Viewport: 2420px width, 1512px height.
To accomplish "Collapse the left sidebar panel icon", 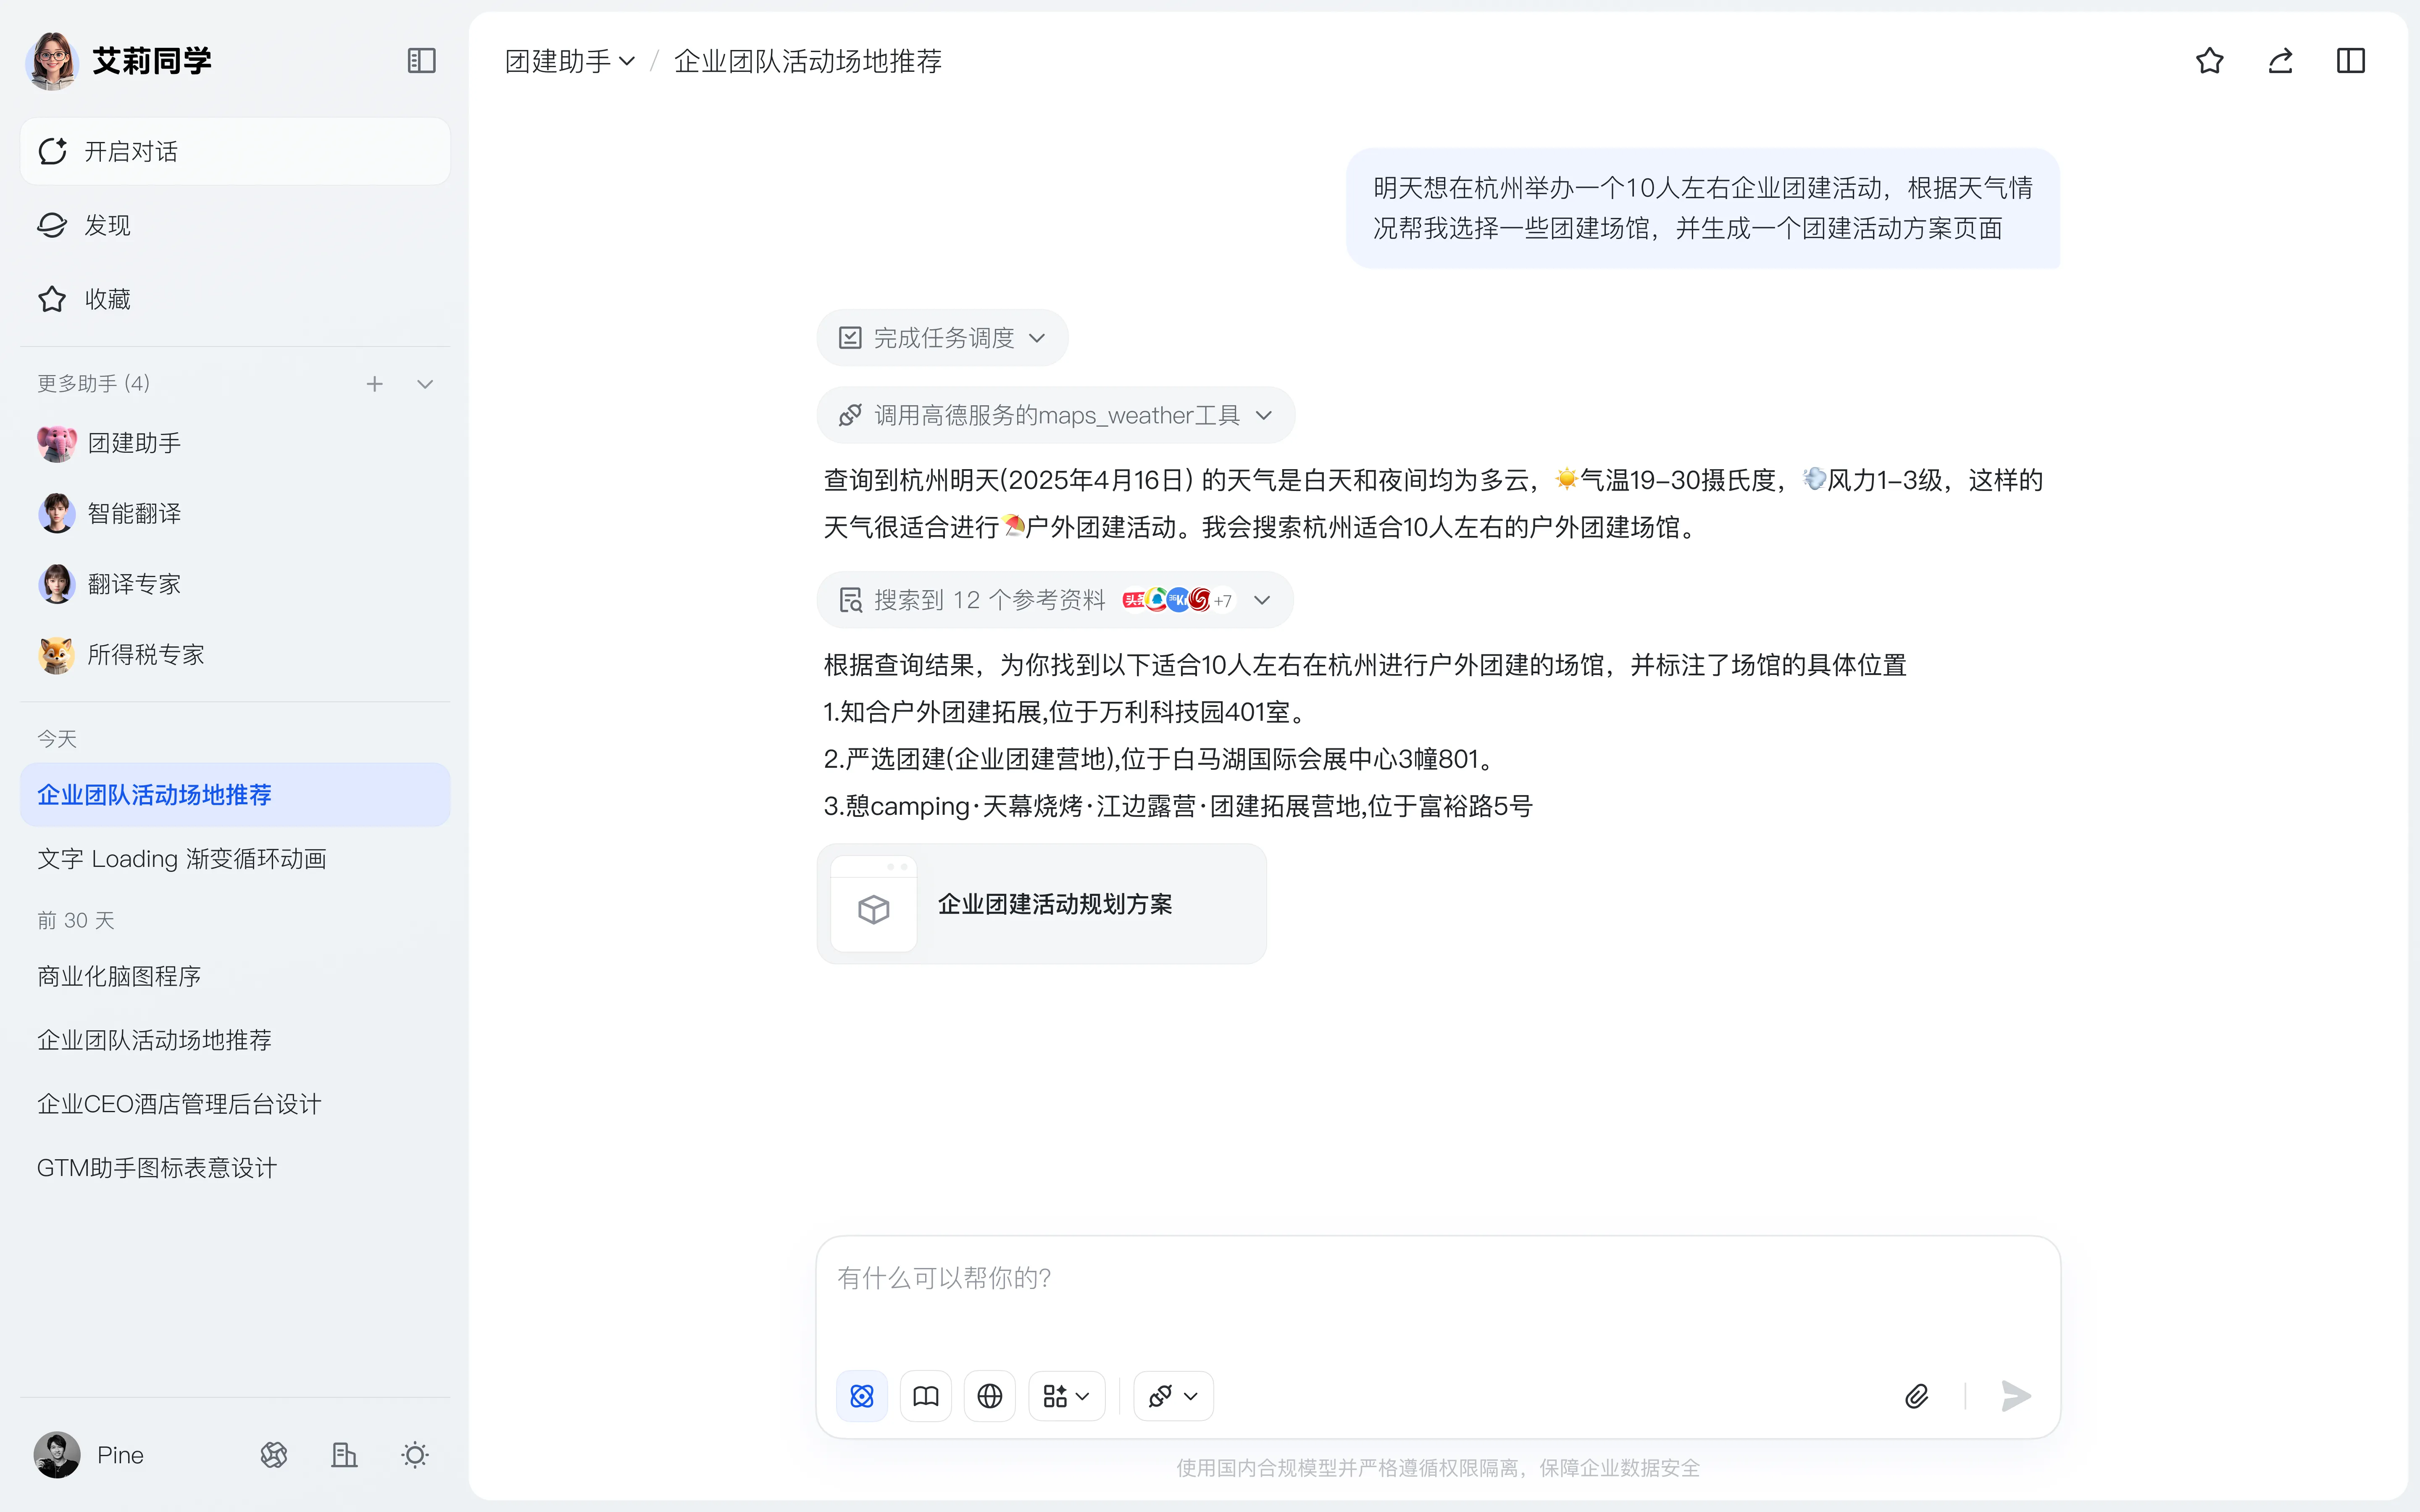I will pos(421,61).
